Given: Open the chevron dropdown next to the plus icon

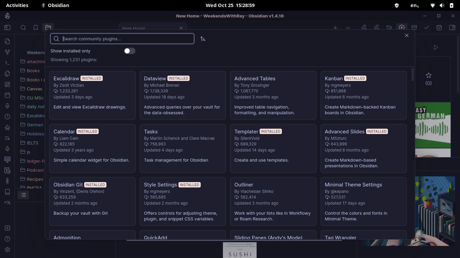Looking at the screenshot, I should [x=348, y=28].
